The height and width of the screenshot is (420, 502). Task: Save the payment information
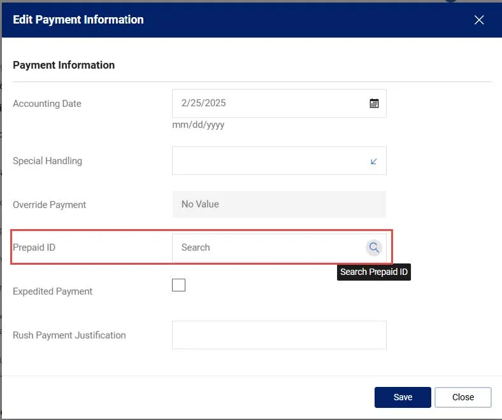tap(403, 397)
